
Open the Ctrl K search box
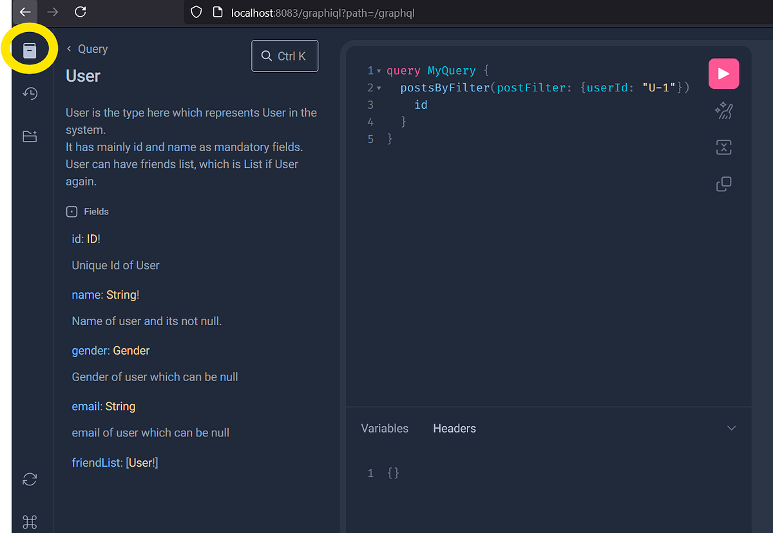[x=285, y=57]
